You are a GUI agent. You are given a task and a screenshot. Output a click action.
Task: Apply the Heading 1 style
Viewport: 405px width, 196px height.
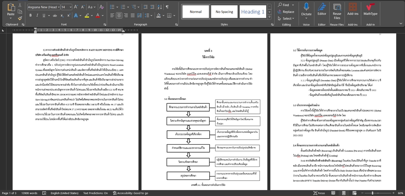[x=253, y=12]
